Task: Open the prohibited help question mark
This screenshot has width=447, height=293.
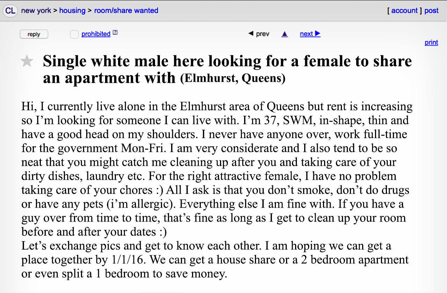Action: tap(115, 32)
